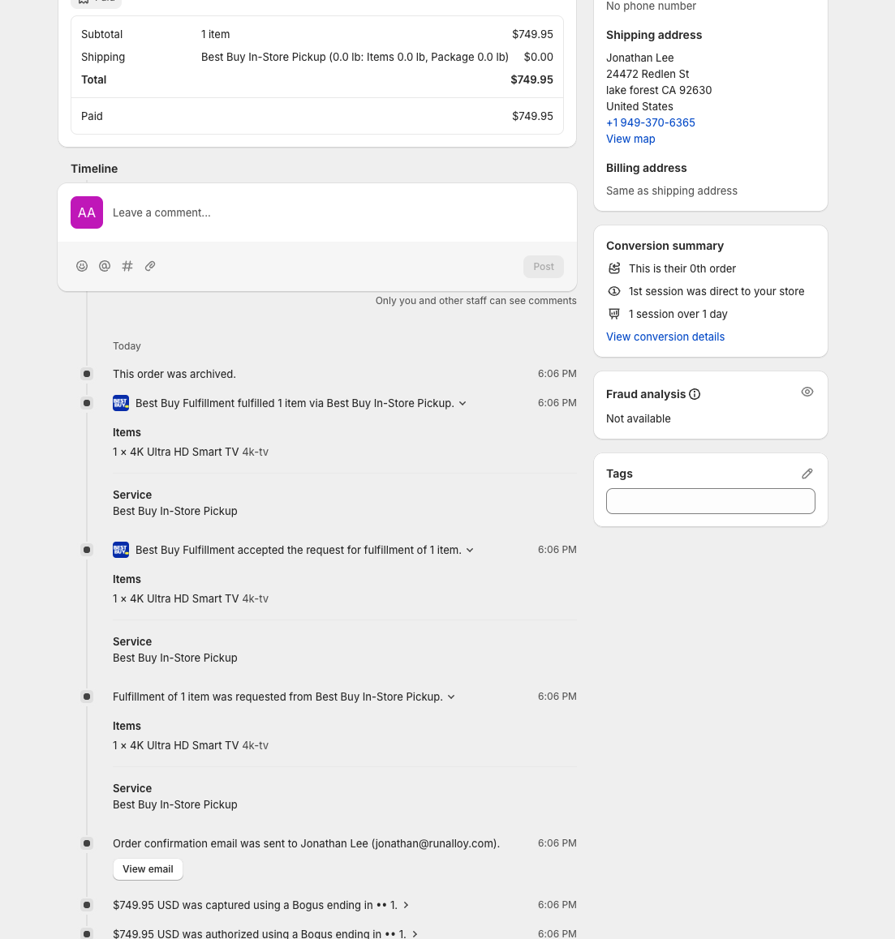Click the first session eye icon
The image size is (895, 939).
point(614,291)
